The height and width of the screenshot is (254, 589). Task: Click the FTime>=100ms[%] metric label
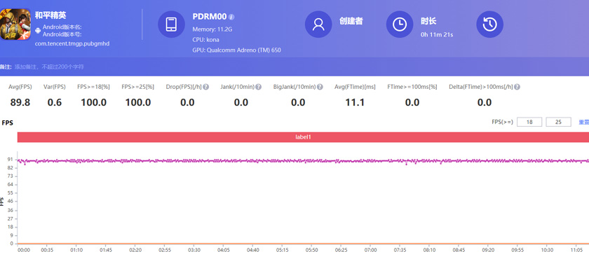tap(412, 87)
